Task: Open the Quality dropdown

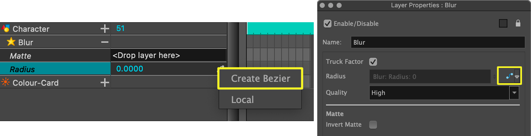Action: pos(514,93)
